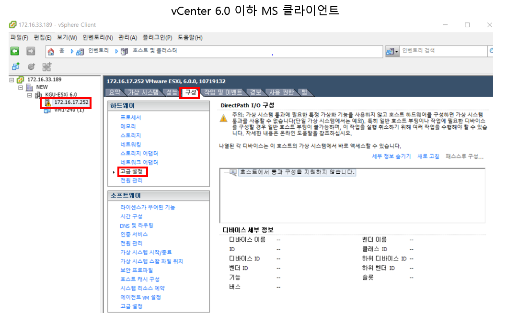
Task: Open the 편집(E) menu
Action: click(43, 37)
